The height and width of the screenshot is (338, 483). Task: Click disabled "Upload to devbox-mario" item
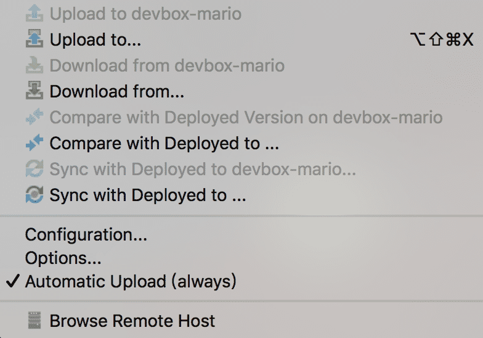click(x=241, y=14)
